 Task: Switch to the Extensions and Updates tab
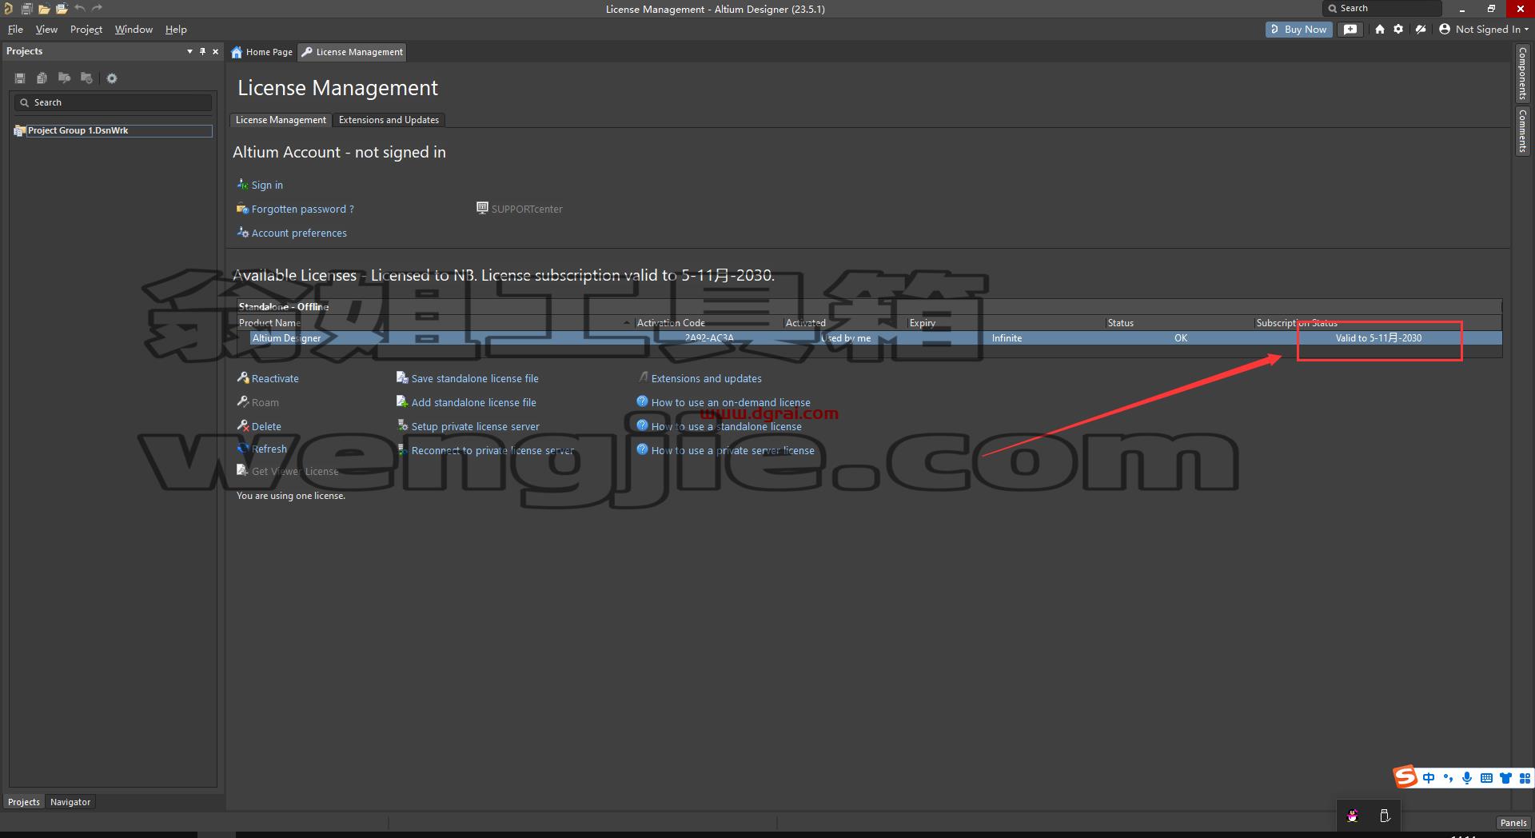tap(389, 120)
